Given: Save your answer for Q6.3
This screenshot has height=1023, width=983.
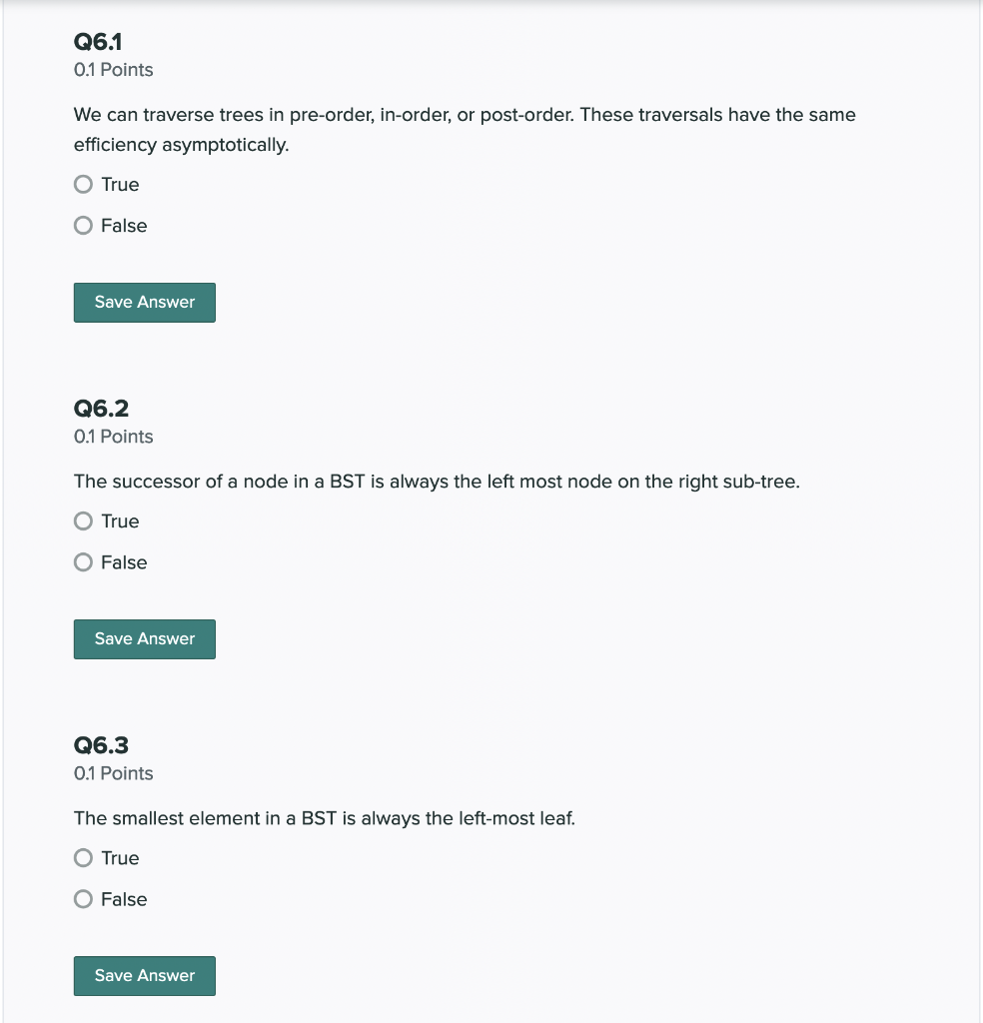Looking at the screenshot, I should point(144,975).
